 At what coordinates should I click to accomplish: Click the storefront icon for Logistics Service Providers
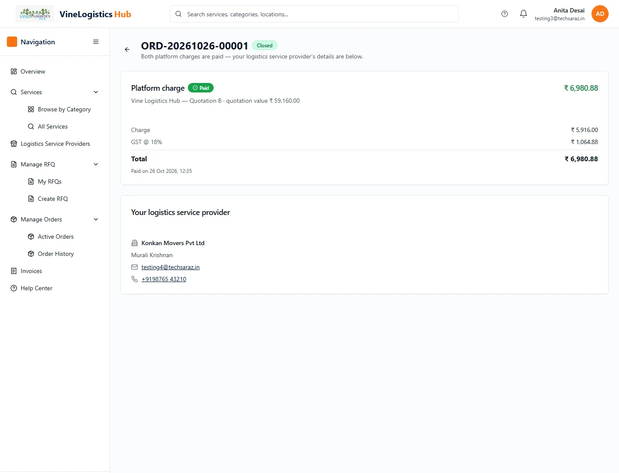click(14, 144)
